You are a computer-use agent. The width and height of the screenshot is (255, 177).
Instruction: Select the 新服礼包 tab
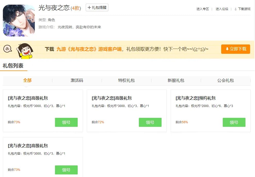(x=176, y=80)
